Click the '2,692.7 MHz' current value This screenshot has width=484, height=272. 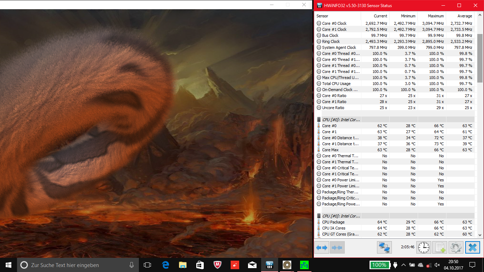[x=376, y=23]
